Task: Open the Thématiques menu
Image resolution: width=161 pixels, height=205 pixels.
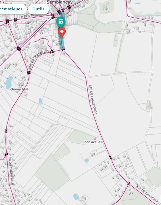Action: pyautogui.click(x=12, y=9)
